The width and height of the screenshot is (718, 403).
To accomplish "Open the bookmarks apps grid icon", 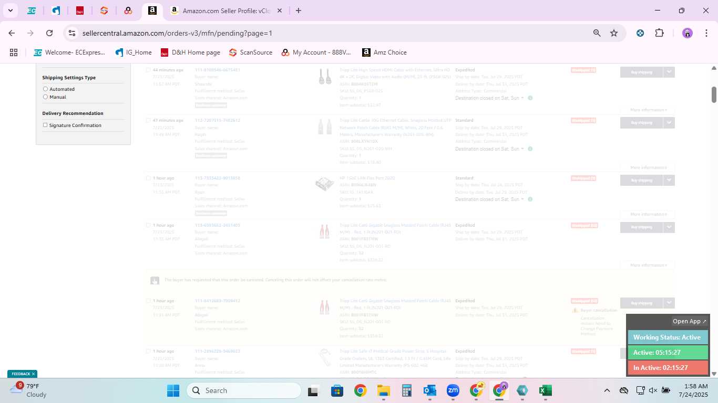I will [x=14, y=52].
